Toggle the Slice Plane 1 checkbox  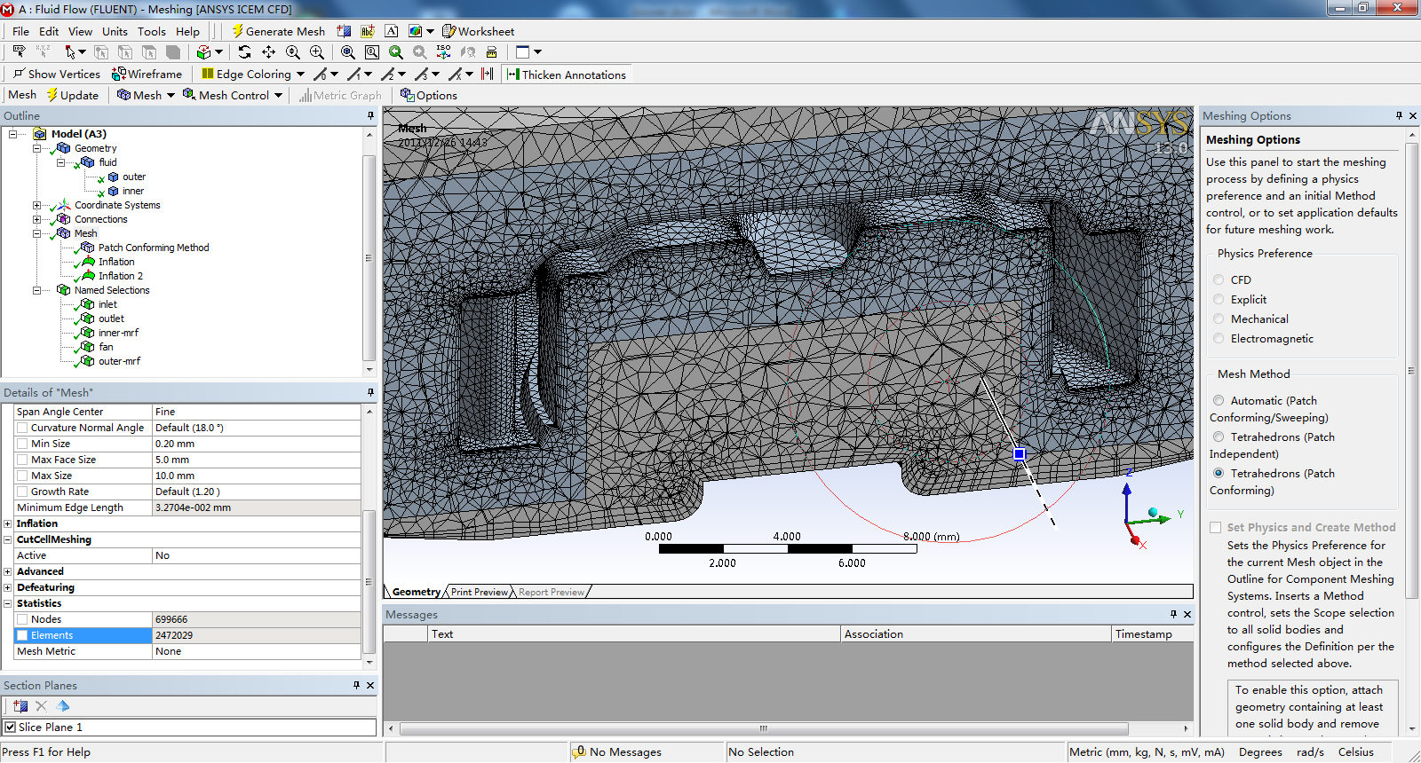coord(11,728)
